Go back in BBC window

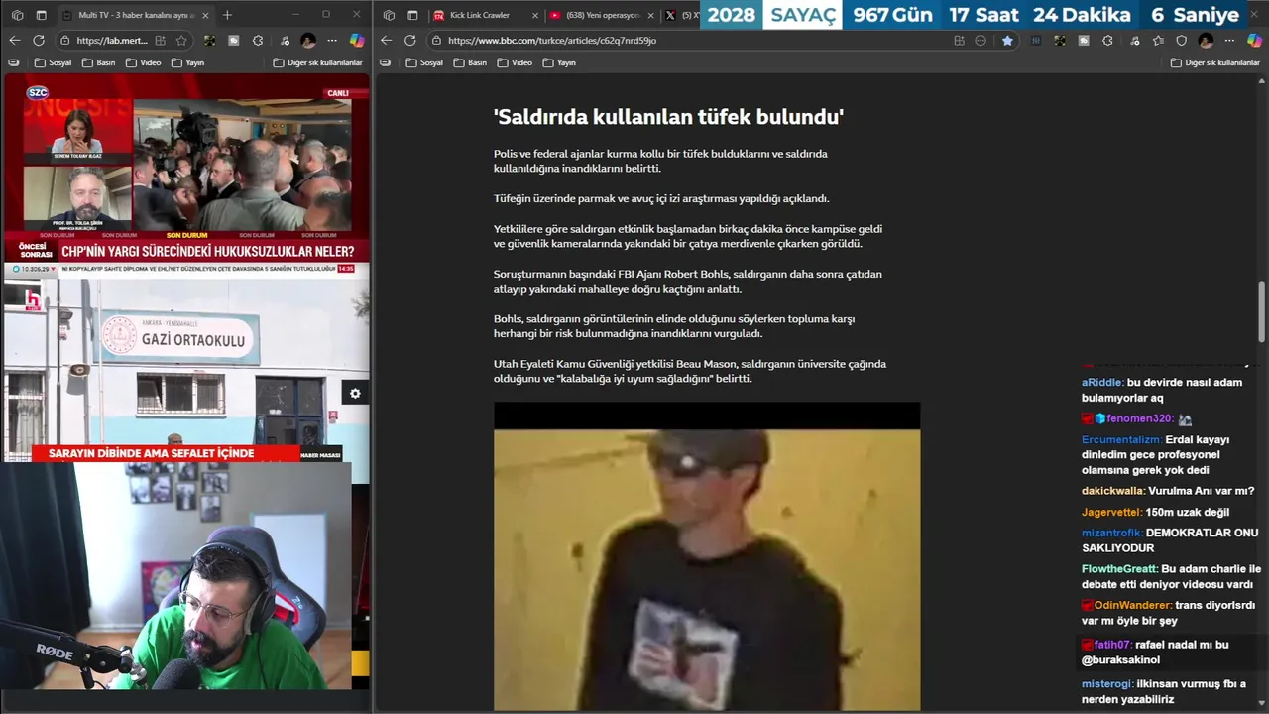pos(387,40)
